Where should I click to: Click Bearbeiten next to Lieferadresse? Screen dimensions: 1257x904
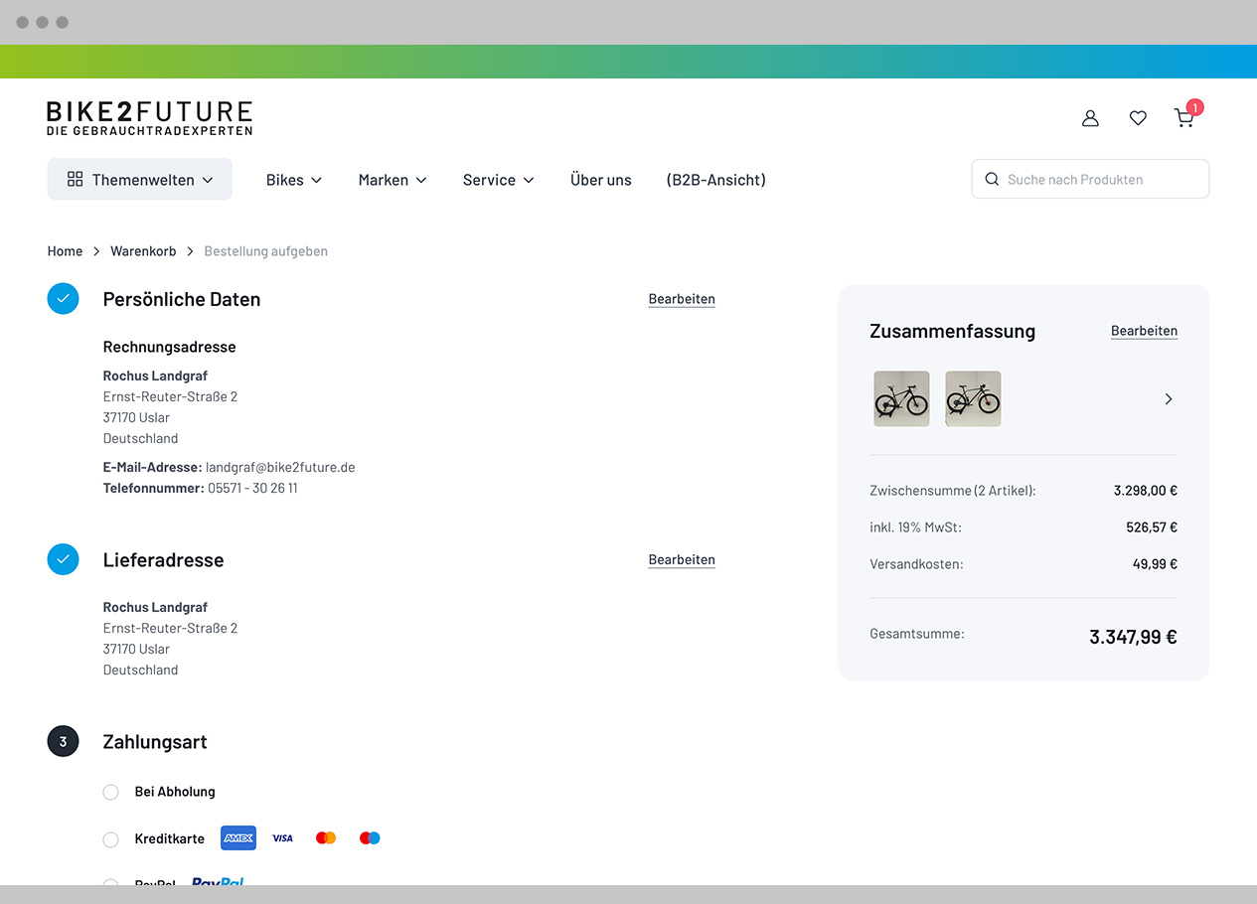pos(682,560)
